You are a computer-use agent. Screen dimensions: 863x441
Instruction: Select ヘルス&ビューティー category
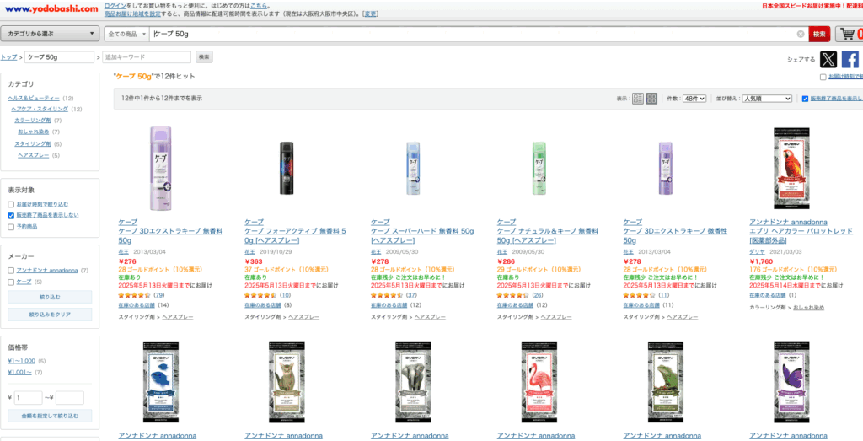pyautogui.click(x=34, y=98)
